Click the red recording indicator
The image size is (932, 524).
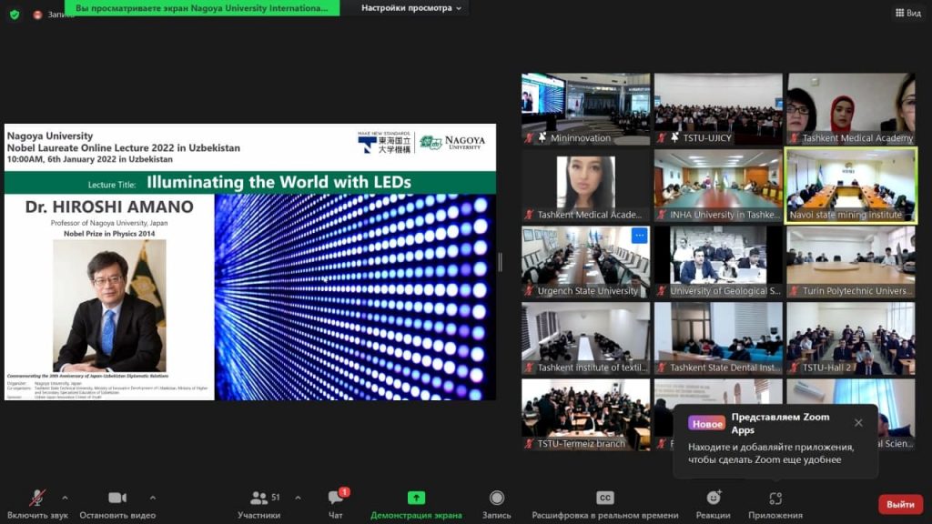pyautogui.click(x=37, y=15)
